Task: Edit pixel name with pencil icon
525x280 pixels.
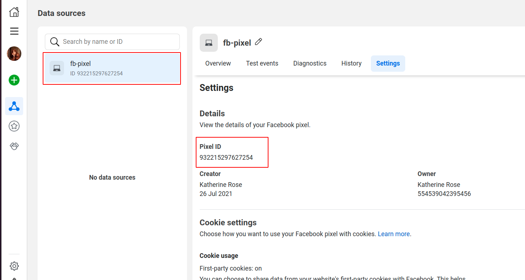Action: [258, 42]
